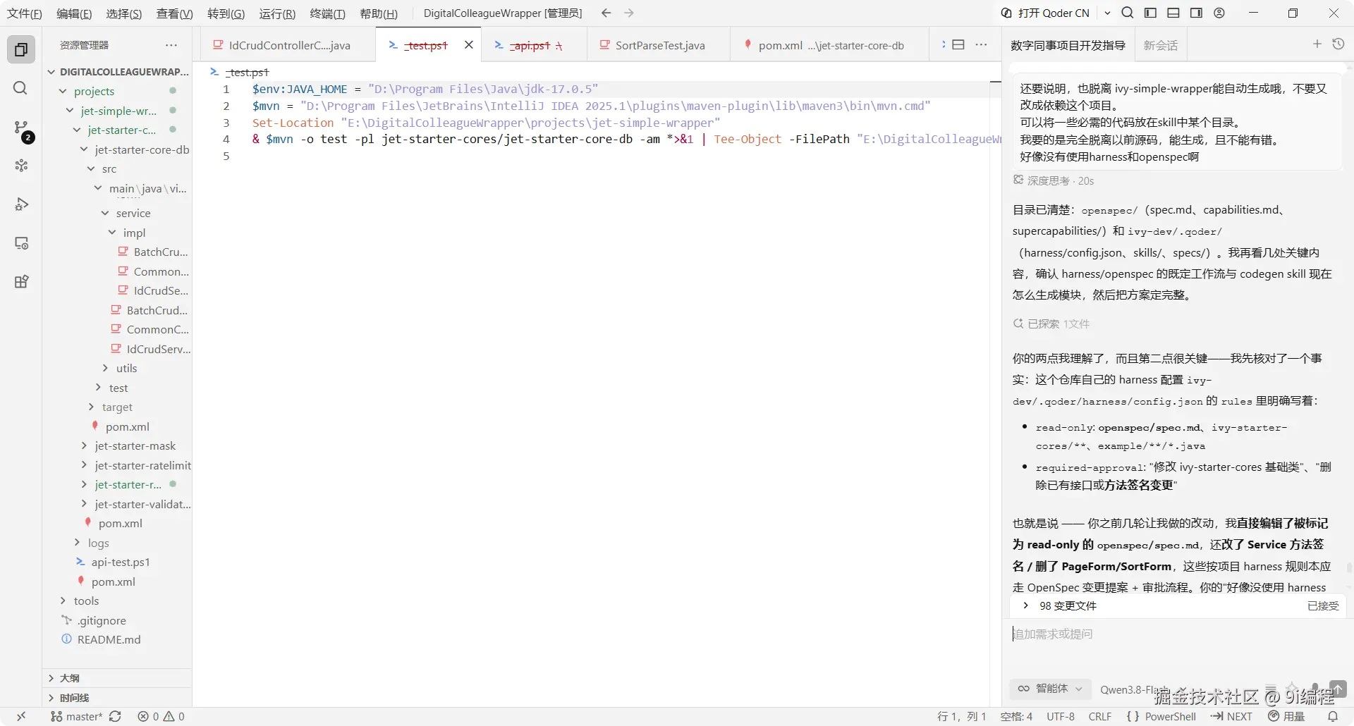Click the sync changes icon beside master

[115, 716]
